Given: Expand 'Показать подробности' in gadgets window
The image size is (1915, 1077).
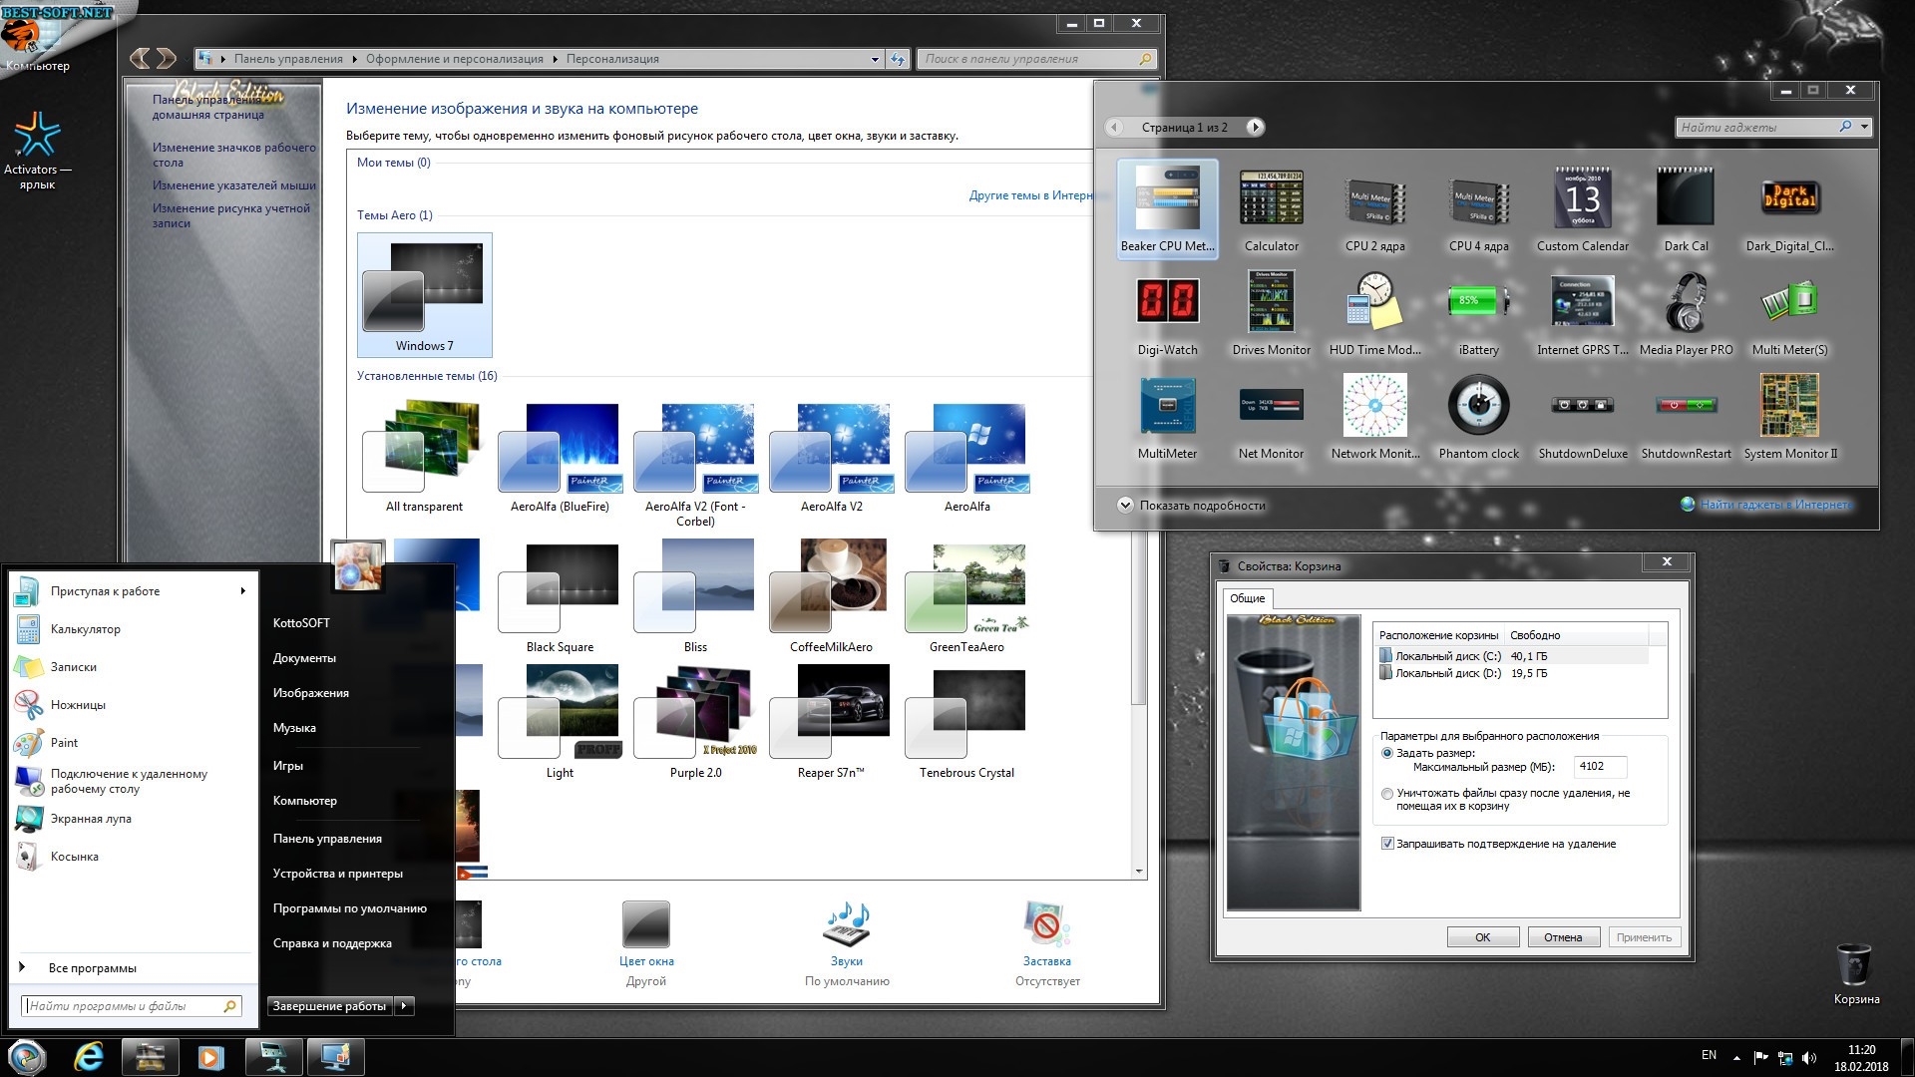Looking at the screenshot, I should pos(1125,505).
